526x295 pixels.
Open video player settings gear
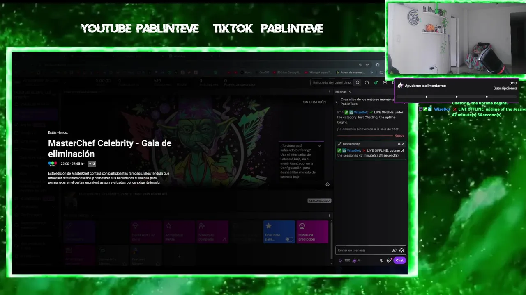(x=328, y=184)
